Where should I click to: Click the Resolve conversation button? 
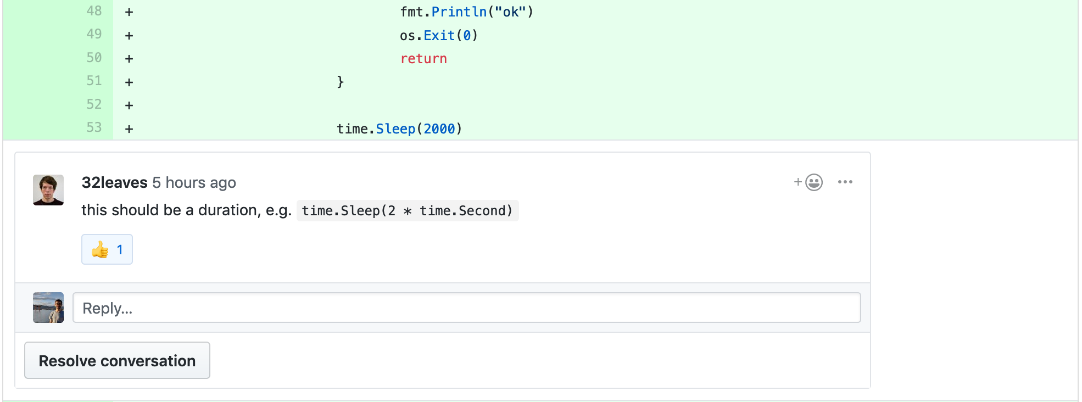tap(116, 360)
